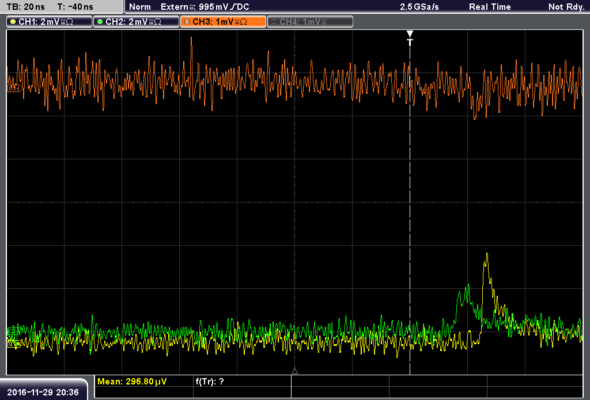Click the Extern 995 mV DC trigger source readout
The image size is (590, 400).
click(x=205, y=7)
